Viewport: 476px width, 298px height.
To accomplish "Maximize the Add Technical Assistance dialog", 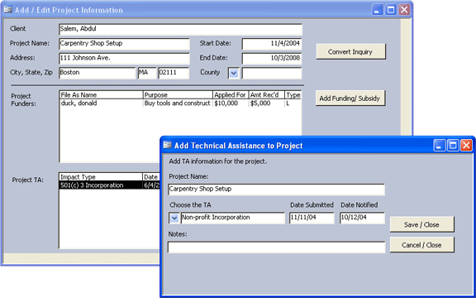I will point(453,146).
